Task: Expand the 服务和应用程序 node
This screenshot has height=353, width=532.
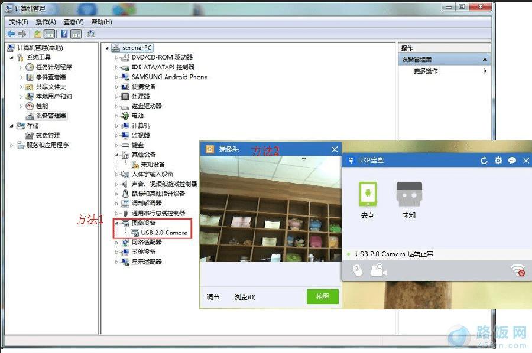Action: coord(12,145)
